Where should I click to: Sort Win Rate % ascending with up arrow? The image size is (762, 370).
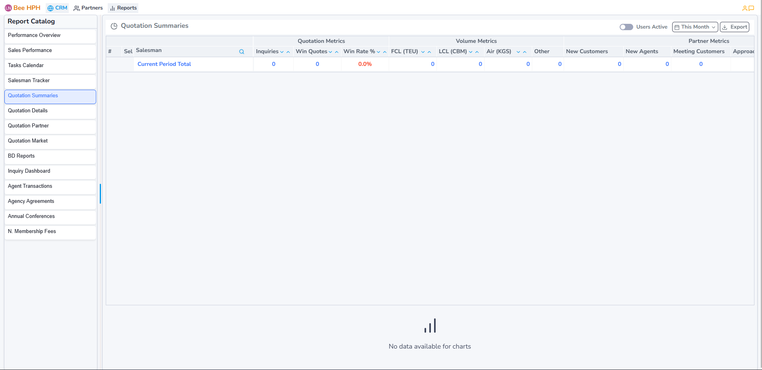pyautogui.click(x=385, y=52)
